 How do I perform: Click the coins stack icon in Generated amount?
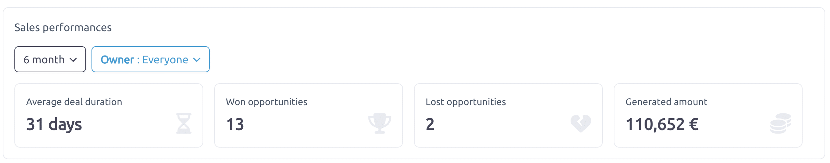[781, 123]
